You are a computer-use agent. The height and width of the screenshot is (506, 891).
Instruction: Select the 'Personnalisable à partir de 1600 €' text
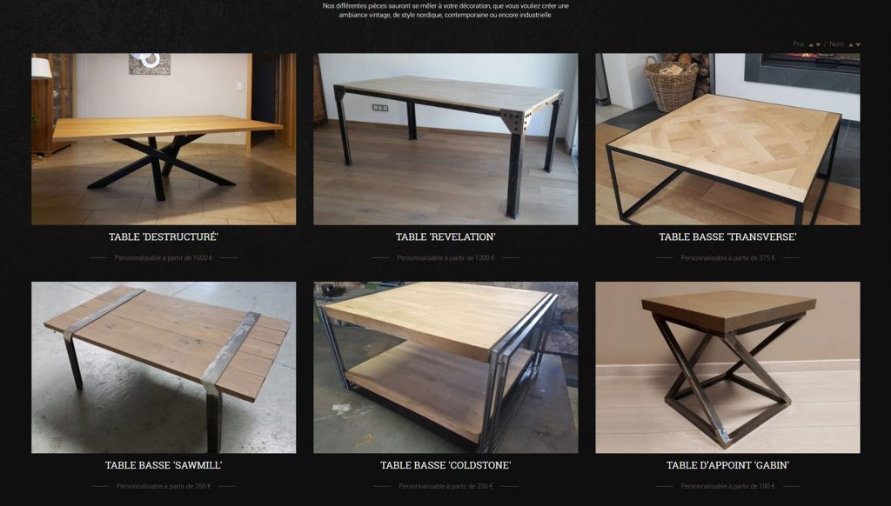[x=164, y=258]
